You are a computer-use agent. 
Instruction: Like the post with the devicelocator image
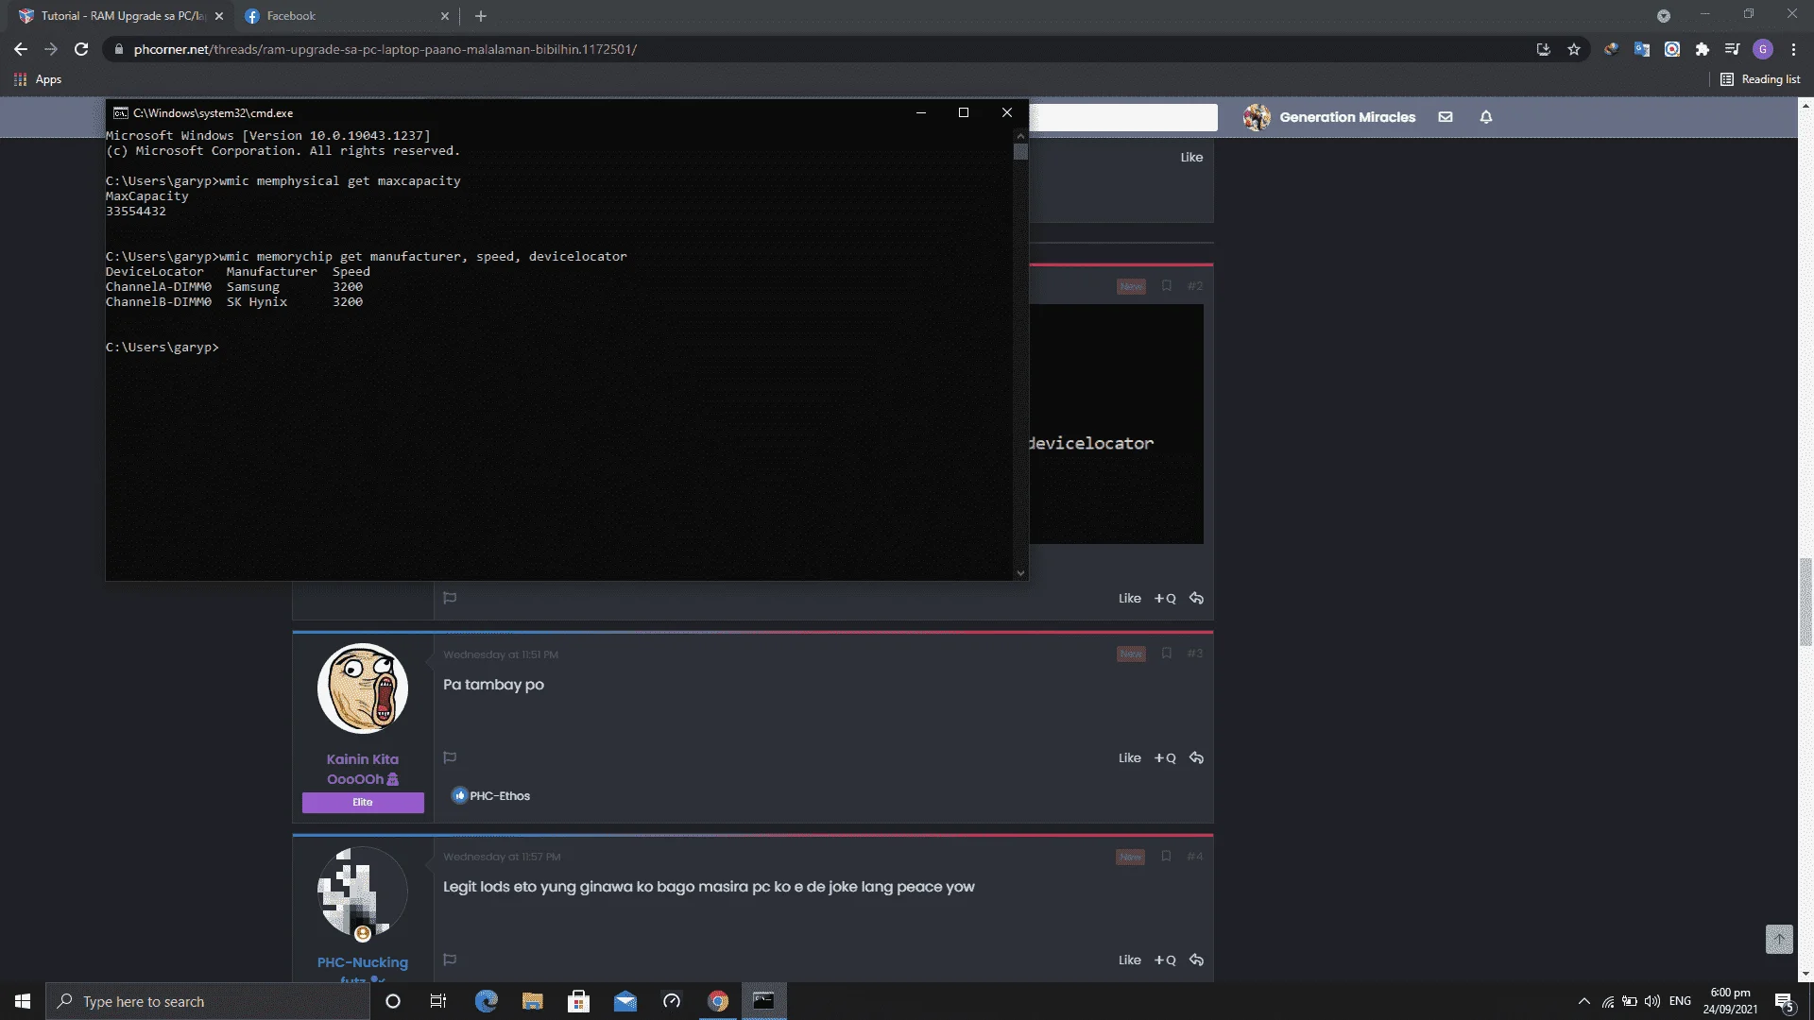[1130, 598]
